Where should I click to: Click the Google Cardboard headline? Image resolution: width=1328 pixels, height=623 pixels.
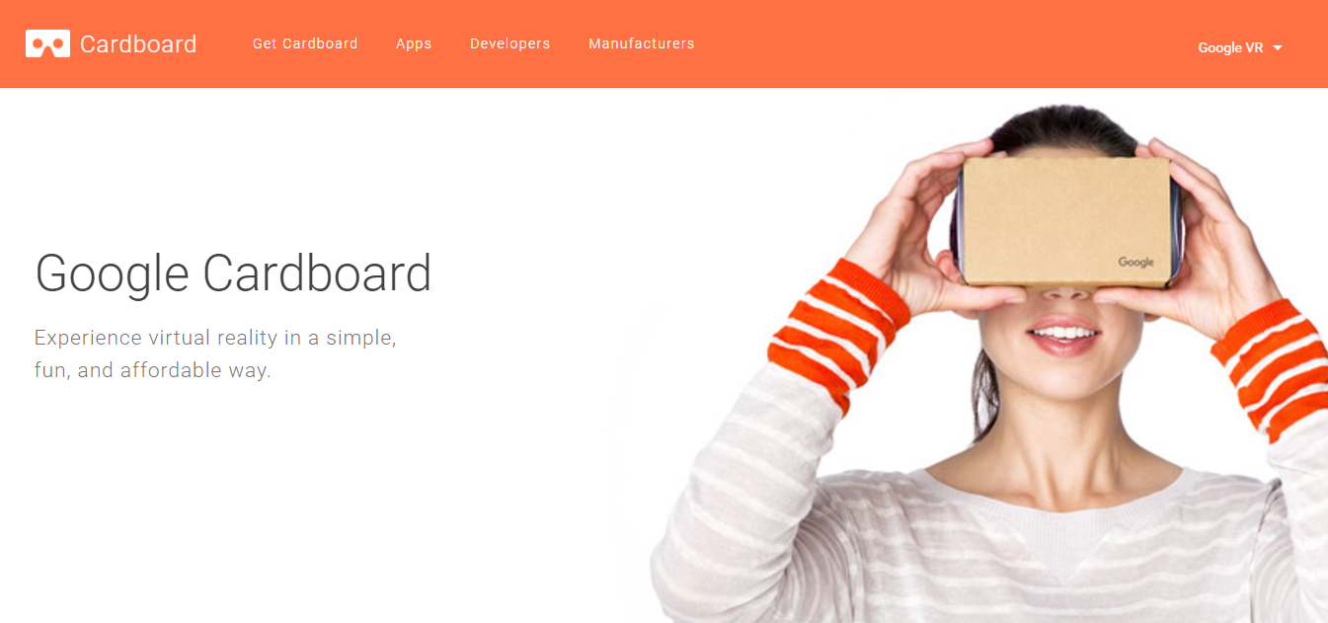click(233, 273)
